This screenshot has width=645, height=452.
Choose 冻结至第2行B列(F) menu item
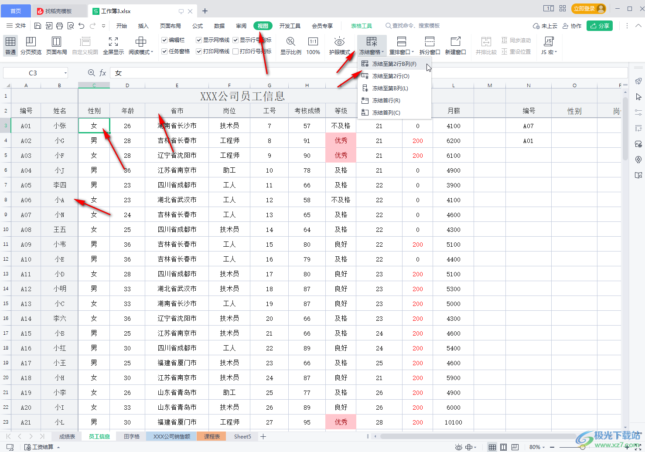coord(394,64)
